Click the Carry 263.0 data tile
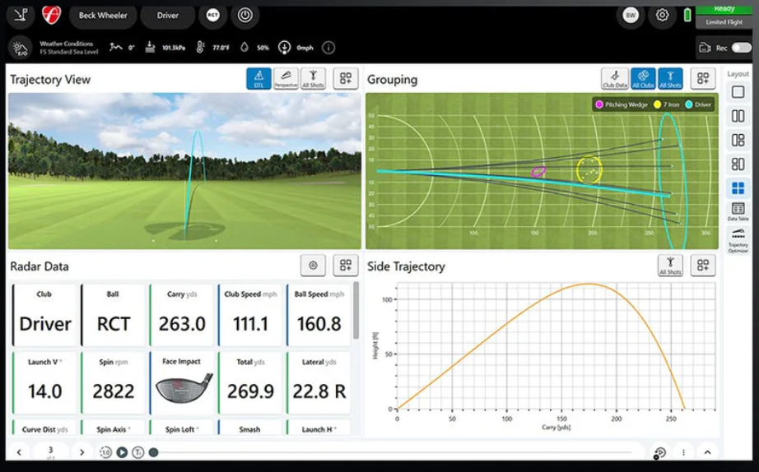 click(182, 315)
